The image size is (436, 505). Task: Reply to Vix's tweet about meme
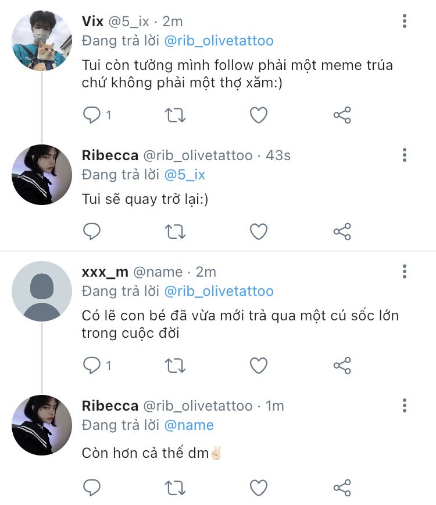coord(92,115)
